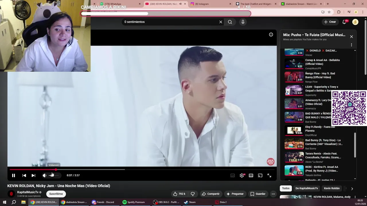Enter fullscreen mode
Image resolution: width=367 pixels, height=206 pixels.
click(269, 175)
